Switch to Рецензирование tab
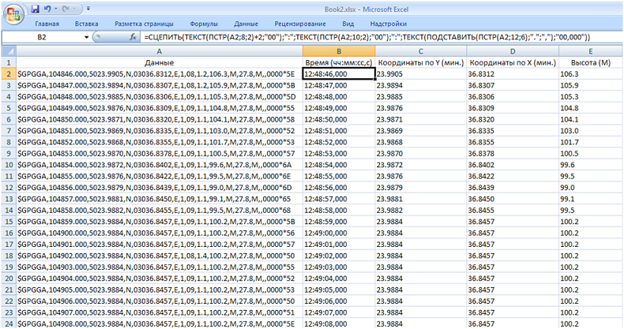624x329 pixels. coord(300,24)
